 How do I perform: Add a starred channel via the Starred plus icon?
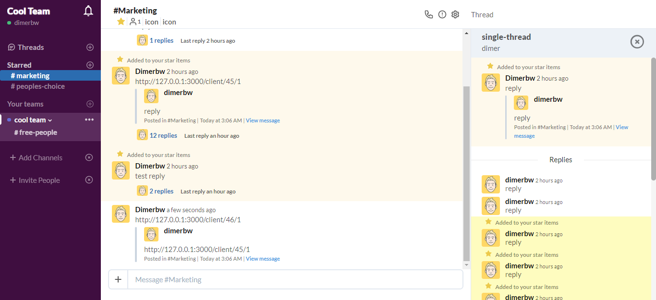point(90,65)
